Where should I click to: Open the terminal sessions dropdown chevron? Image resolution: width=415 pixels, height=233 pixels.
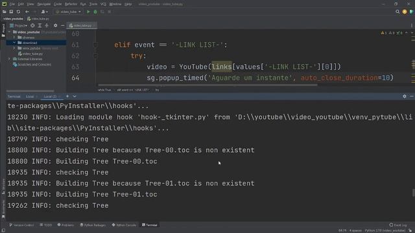click(75, 96)
